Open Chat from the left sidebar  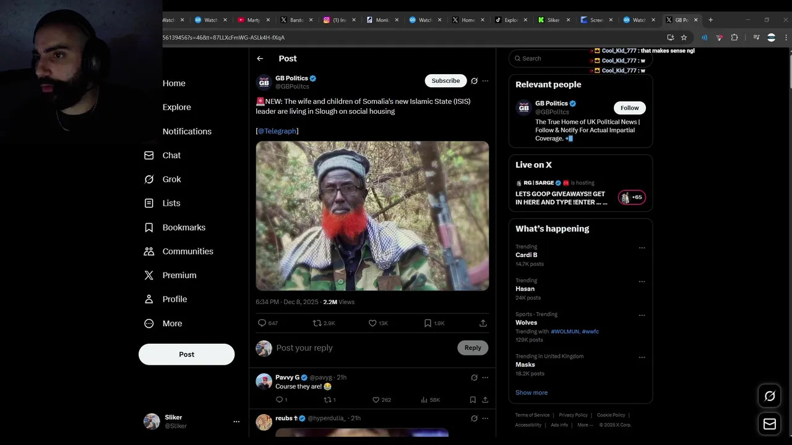pos(162,156)
